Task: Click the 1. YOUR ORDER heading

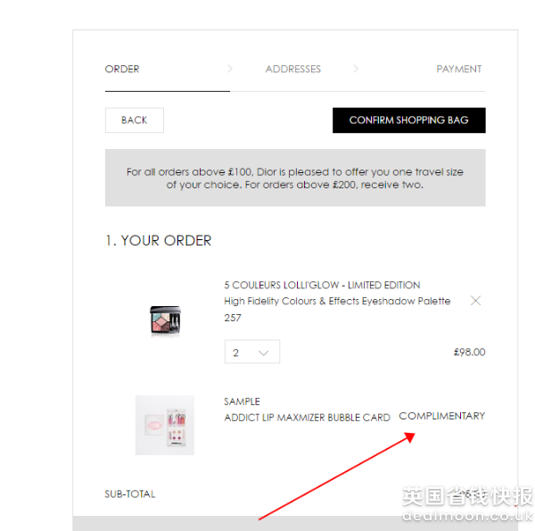Action: point(159,241)
